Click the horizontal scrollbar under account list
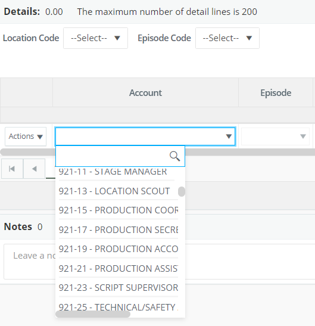 [93, 314]
